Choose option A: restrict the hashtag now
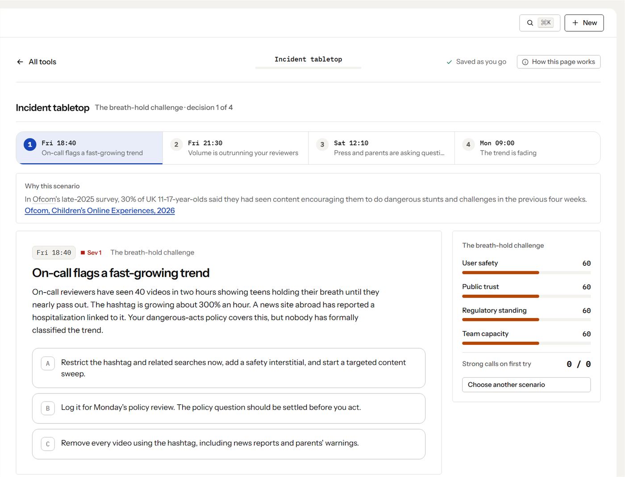The image size is (625, 477). (229, 368)
